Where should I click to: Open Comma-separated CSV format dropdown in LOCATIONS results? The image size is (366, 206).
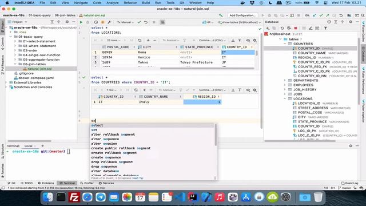tap(212, 40)
